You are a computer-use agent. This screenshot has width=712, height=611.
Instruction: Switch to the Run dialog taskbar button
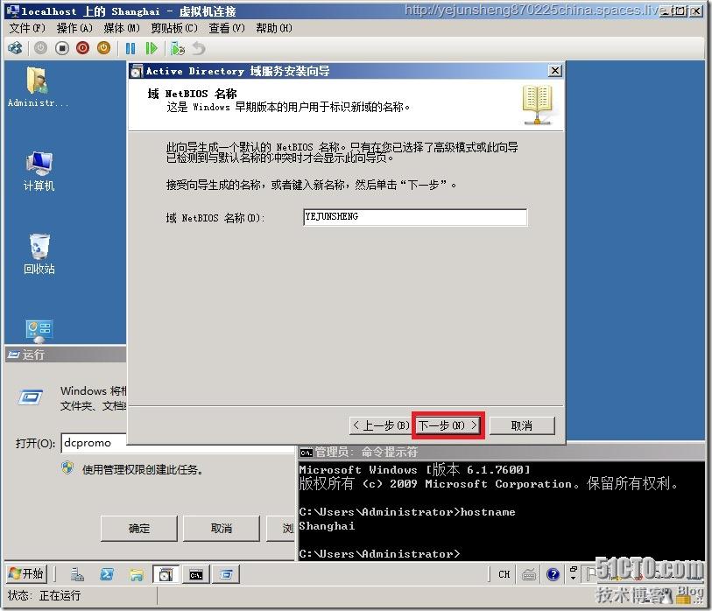click(226, 575)
